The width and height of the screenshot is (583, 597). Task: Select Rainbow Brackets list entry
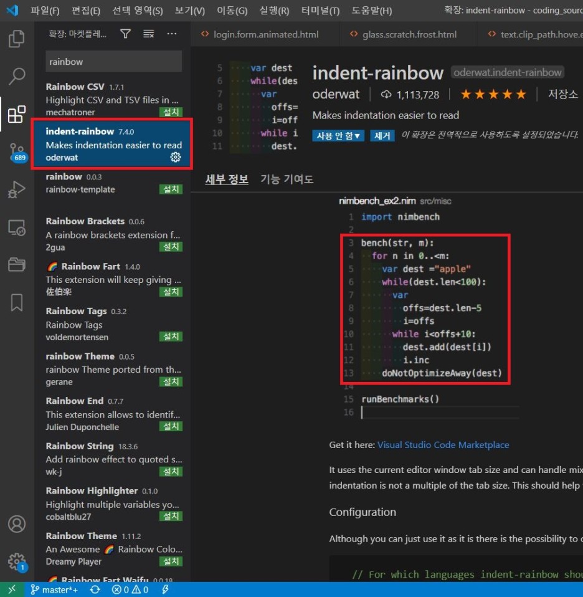(x=112, y=234)
